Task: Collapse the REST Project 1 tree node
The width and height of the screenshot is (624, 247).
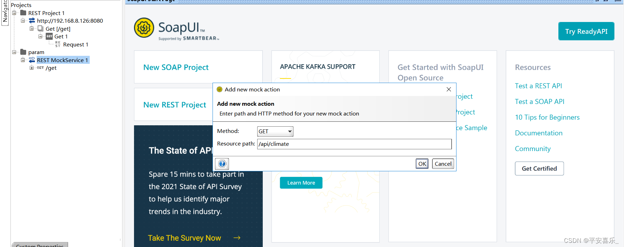Action: click(14, 13)
